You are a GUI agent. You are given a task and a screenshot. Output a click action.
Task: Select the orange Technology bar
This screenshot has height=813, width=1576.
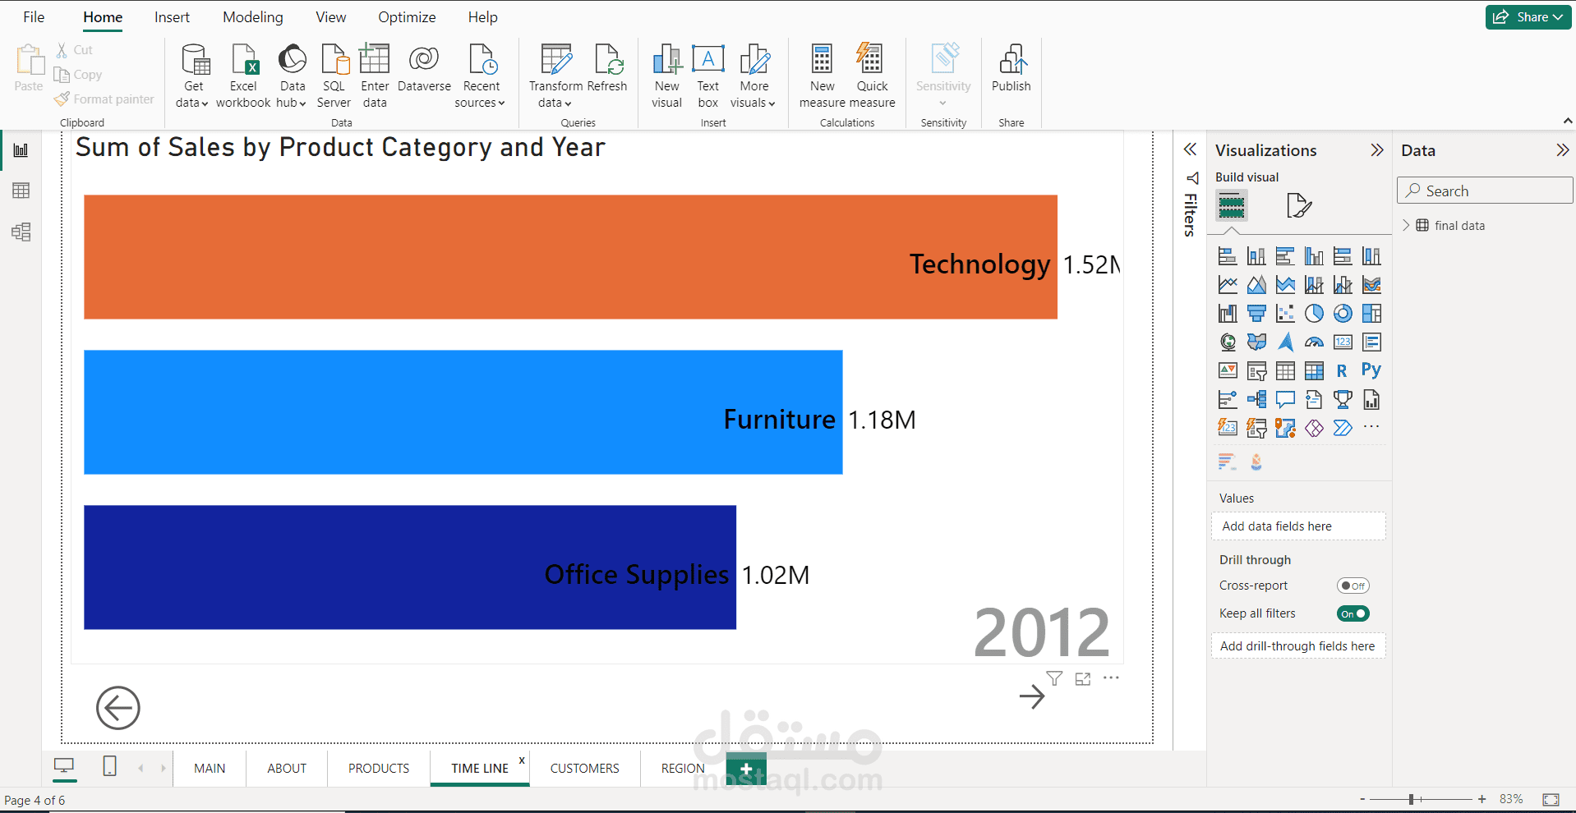coord(570,257)
